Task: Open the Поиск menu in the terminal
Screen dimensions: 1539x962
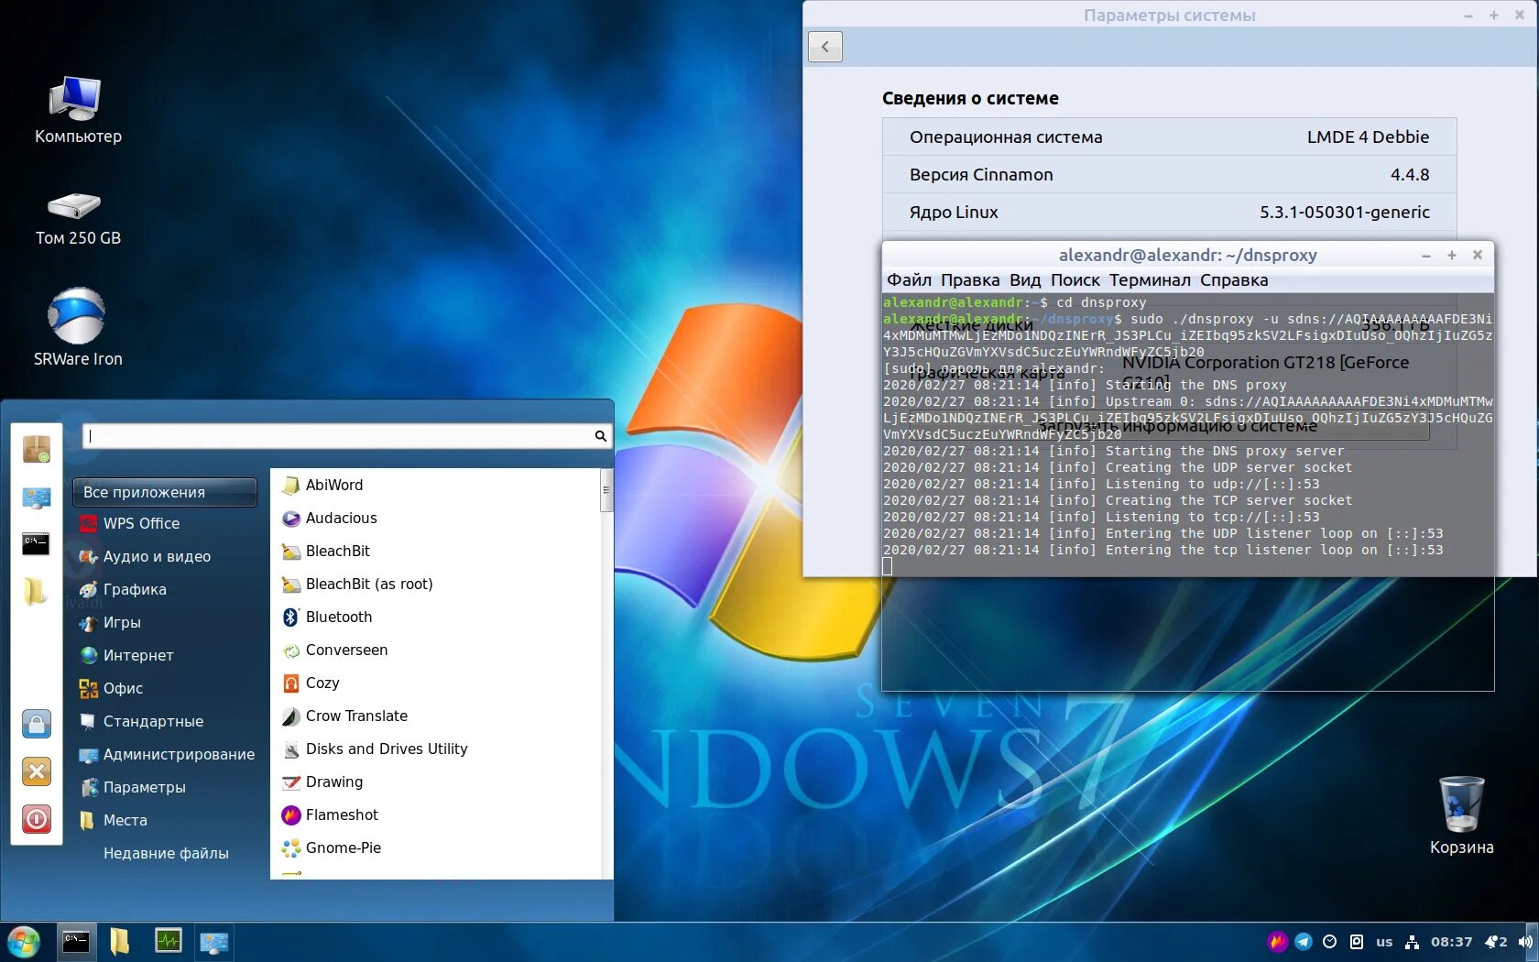Action: tap(1075, 279)
